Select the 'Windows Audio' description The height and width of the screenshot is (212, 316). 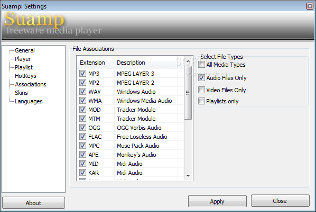tap(136, 92)
